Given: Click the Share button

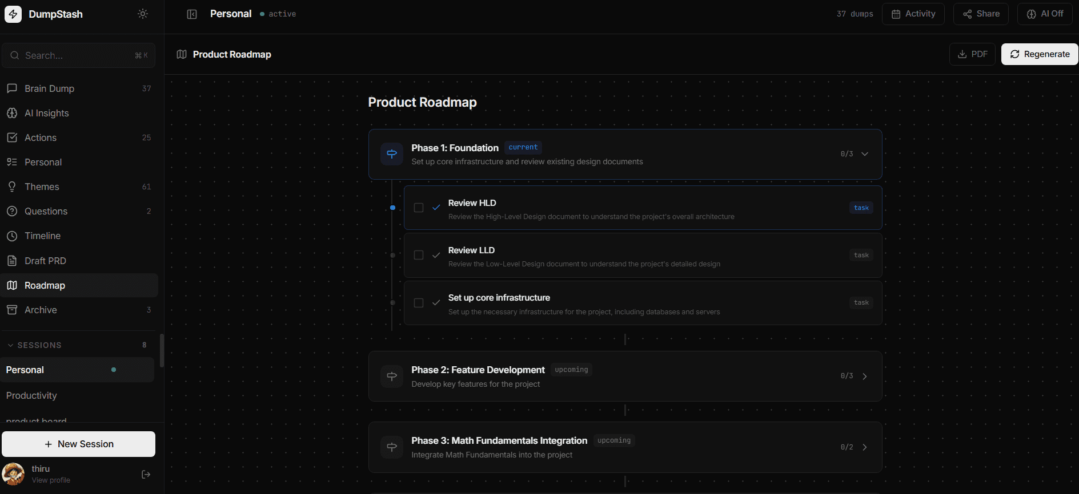Looking at the screenshot, I should pos(981,14).
